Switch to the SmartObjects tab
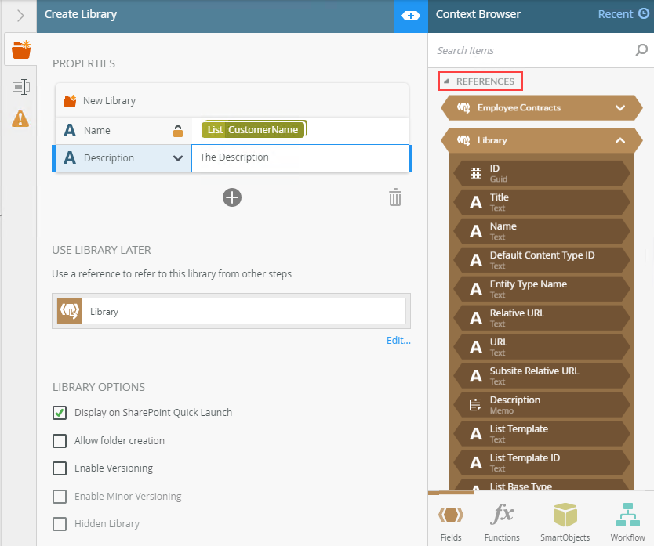Image resolution: width=654 pixels, height=546 pixels. click(x=565, y=521)
